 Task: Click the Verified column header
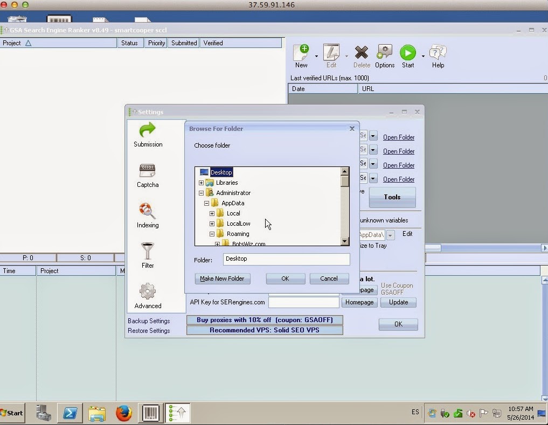(x=240, y=43)
